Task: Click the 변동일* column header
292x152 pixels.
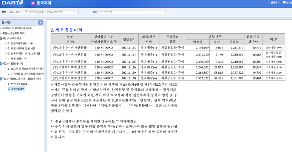Action: [129, 40]
